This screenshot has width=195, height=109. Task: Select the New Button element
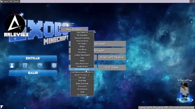[74, 29]
